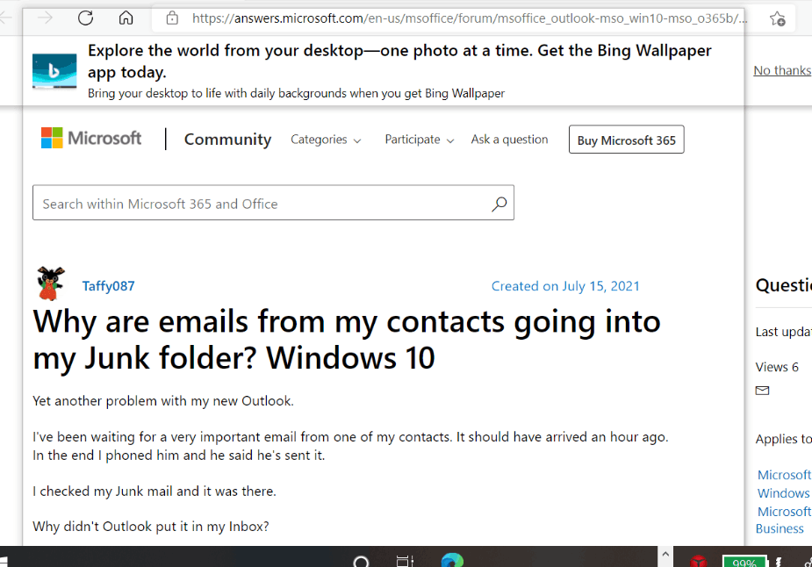Reload the page with the refresh icon

point(85,18)
